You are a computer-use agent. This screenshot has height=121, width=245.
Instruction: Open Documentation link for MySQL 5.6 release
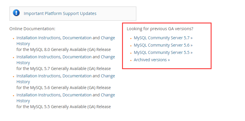(x=77, y=76)
